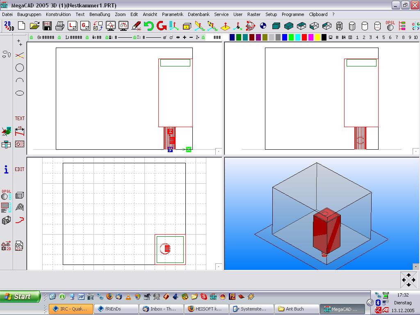This screenshot has width=420, height=315.
Task: Click the green undo arrow
Action: pyautogui.click(x=148, y=26)
